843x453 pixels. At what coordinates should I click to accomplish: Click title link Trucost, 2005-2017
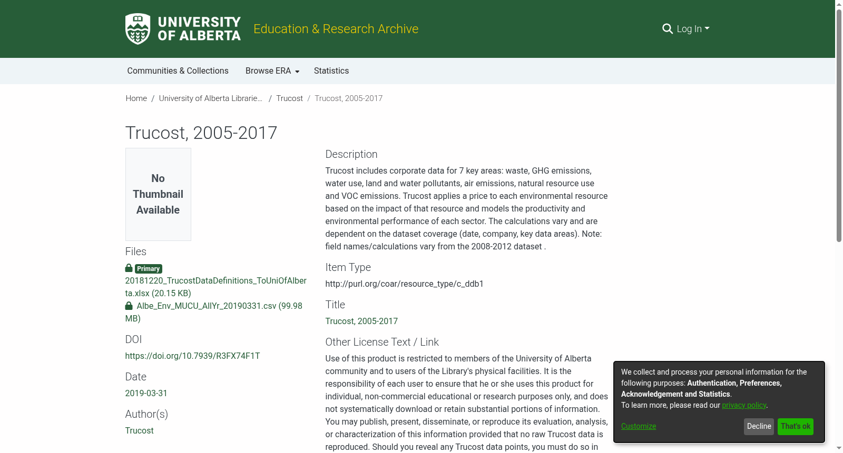click(x=361, y=321)
